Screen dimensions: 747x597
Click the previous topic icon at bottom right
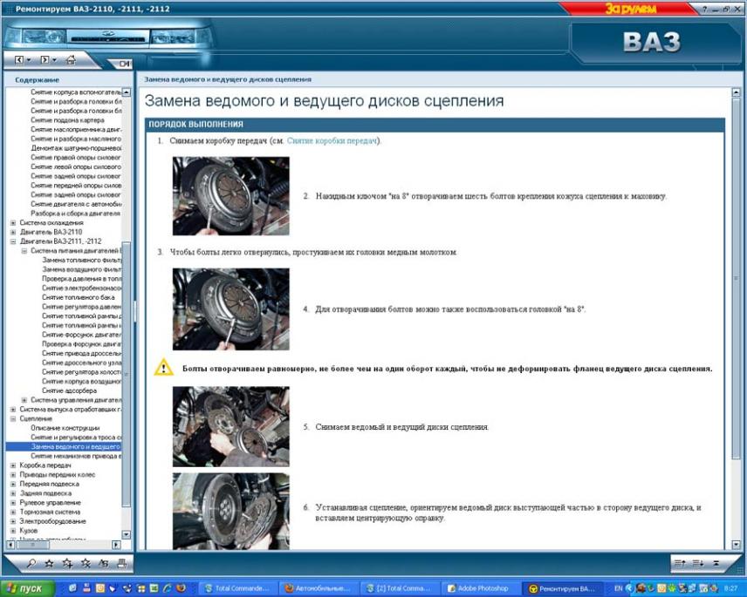click(x=680, y=563)
